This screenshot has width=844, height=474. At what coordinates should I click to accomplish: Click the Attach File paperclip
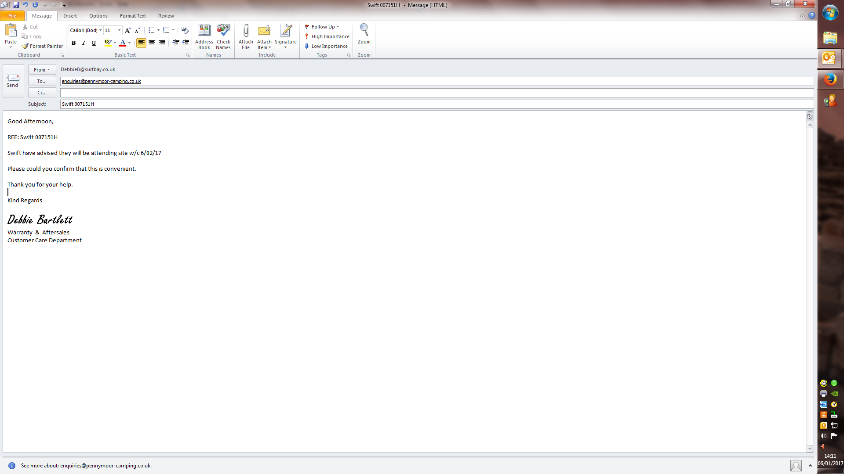pos(246,37)
